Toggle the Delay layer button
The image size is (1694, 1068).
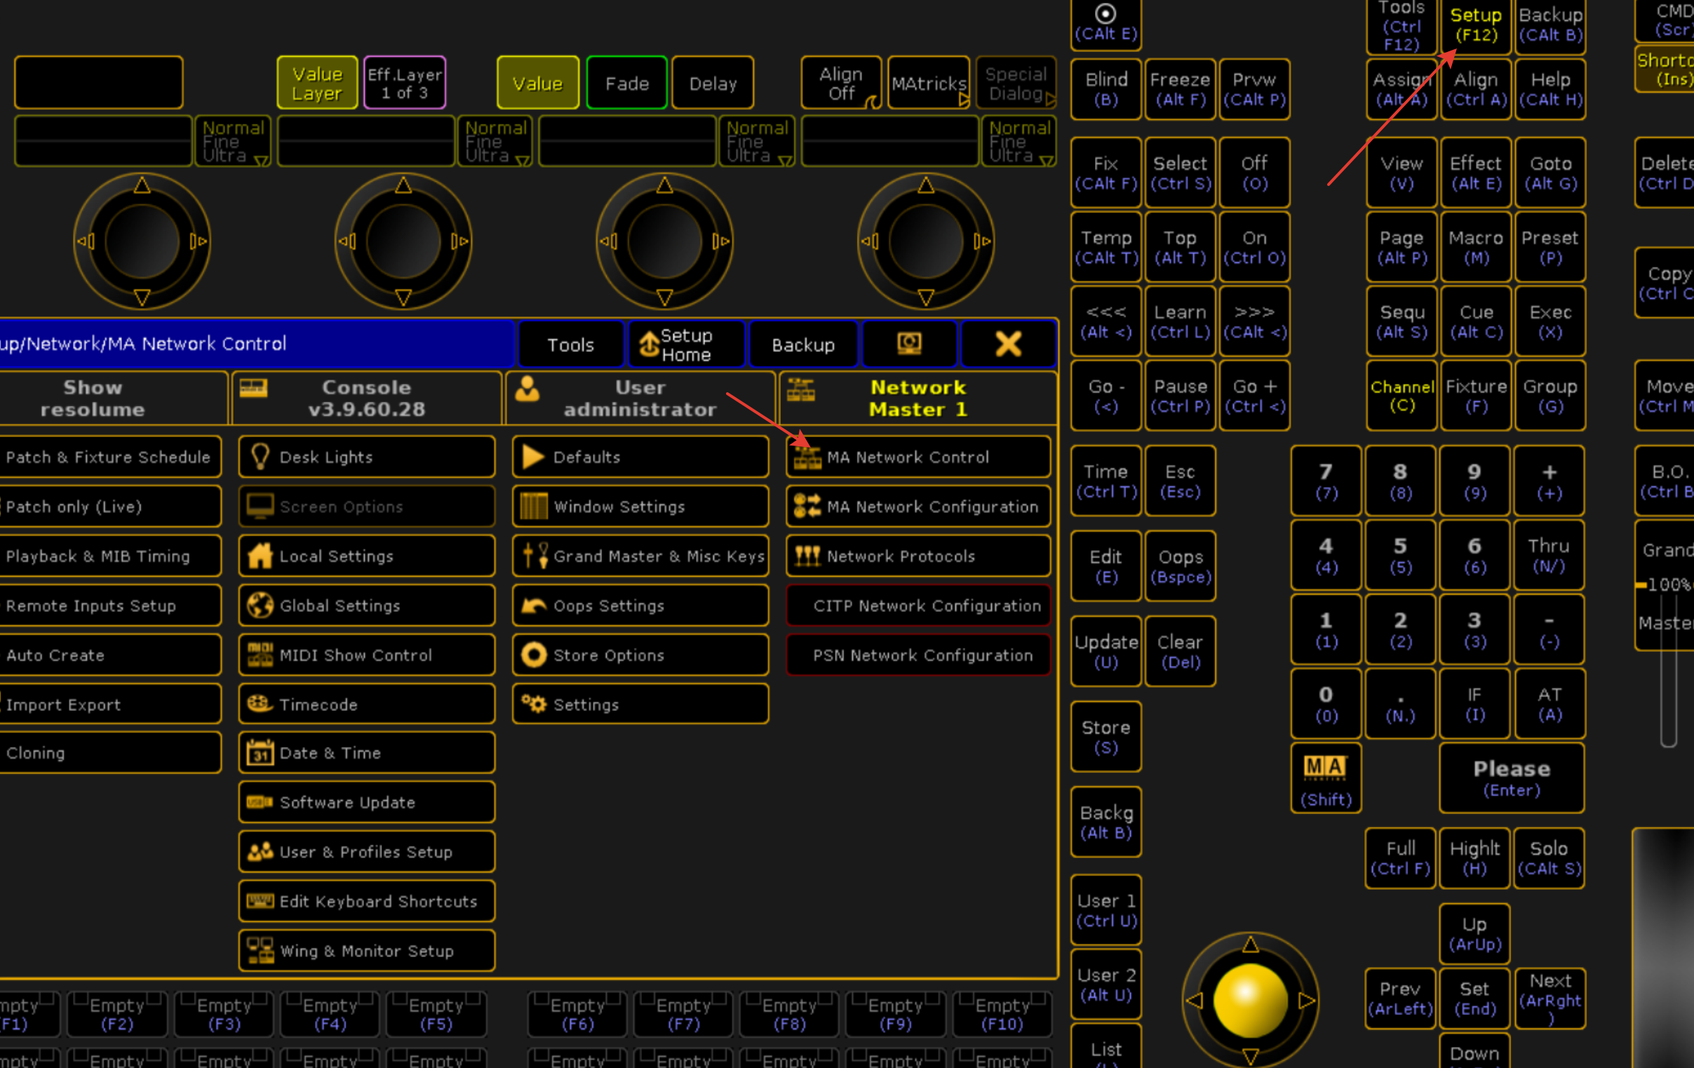coord(713,83)
